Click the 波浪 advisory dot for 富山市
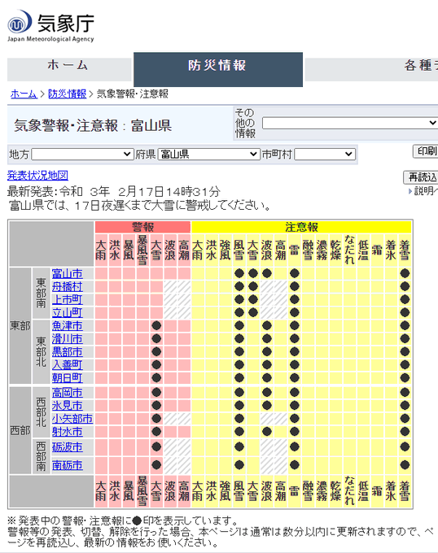 coord(267,274)
